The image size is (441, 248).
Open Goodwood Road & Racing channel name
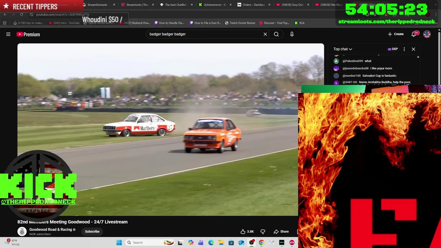(x=51, y=229)
